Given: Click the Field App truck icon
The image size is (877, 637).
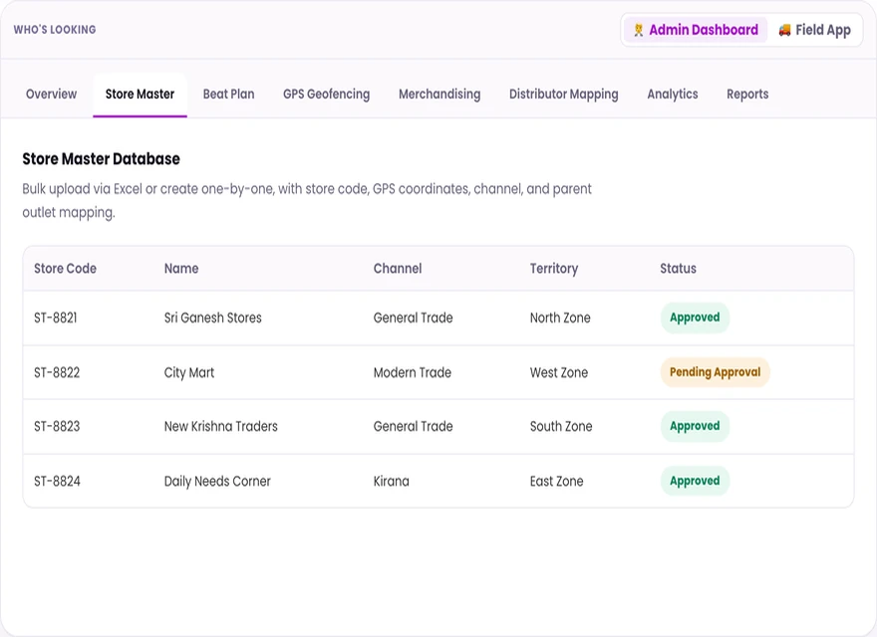Looking at the screenshot, I should tap(784, 30).
